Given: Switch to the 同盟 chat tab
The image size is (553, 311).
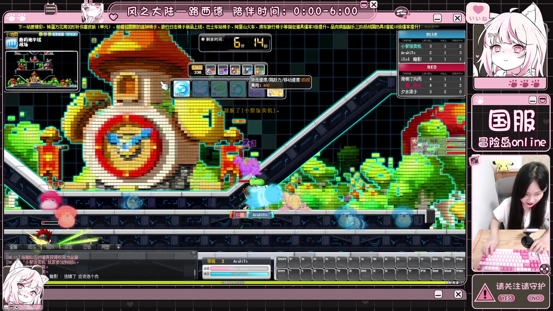Looking at the screenshot, I should tap(105, 247).
